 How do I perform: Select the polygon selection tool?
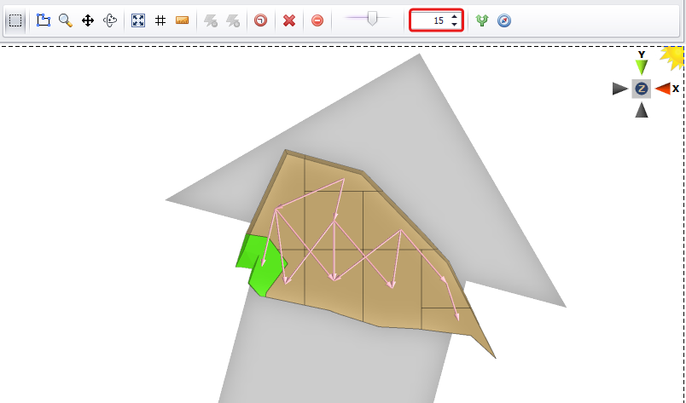(43, 20)
